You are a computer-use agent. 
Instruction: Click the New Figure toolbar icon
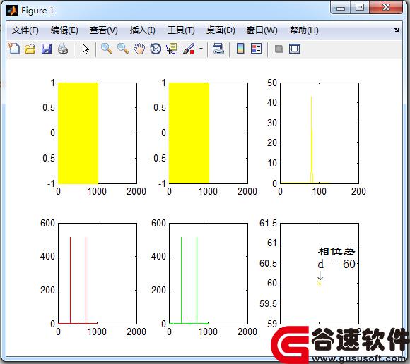[x=14, y=49]
